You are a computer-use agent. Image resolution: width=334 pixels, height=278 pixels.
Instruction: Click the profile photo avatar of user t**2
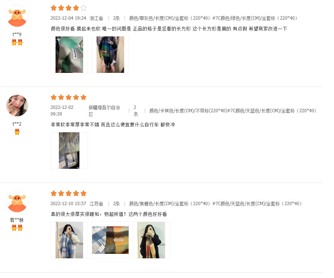(x=17, y=106)
